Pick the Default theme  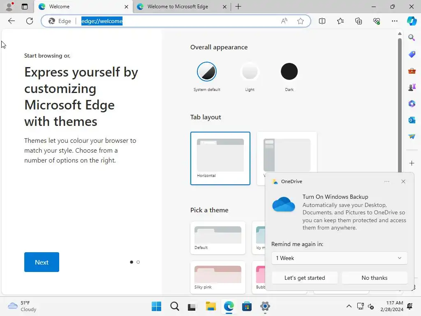tap(218, 238)
